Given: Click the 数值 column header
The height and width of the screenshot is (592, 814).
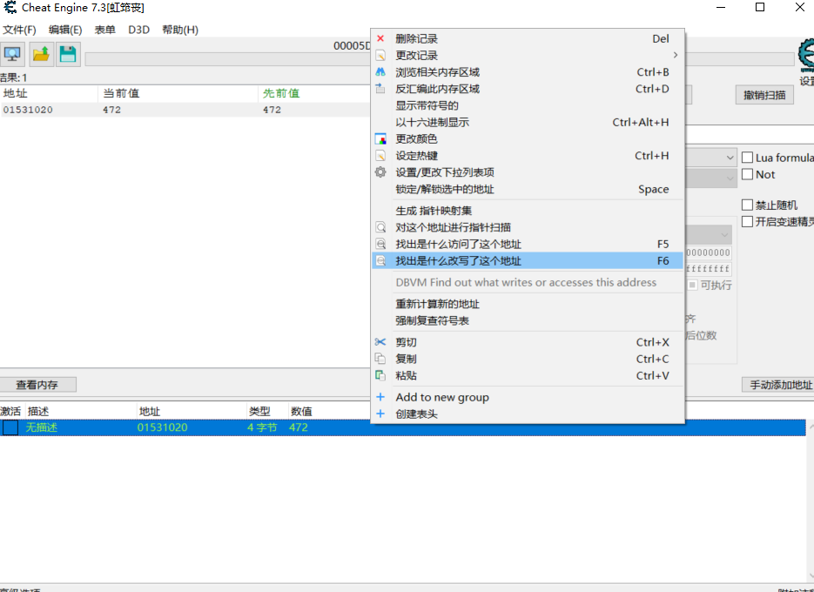Looking at the screenshot, I should click(x=301, y=411).
